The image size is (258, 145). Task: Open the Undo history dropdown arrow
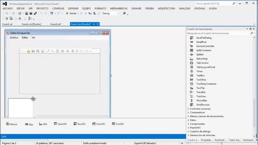click(x=55, y=13)
